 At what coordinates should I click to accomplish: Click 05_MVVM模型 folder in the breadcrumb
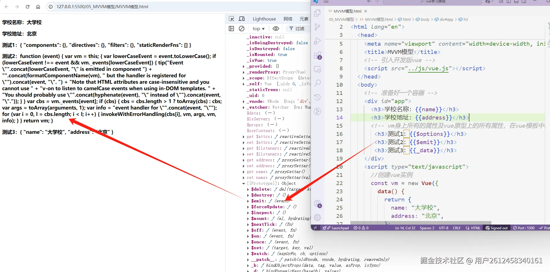341,19
